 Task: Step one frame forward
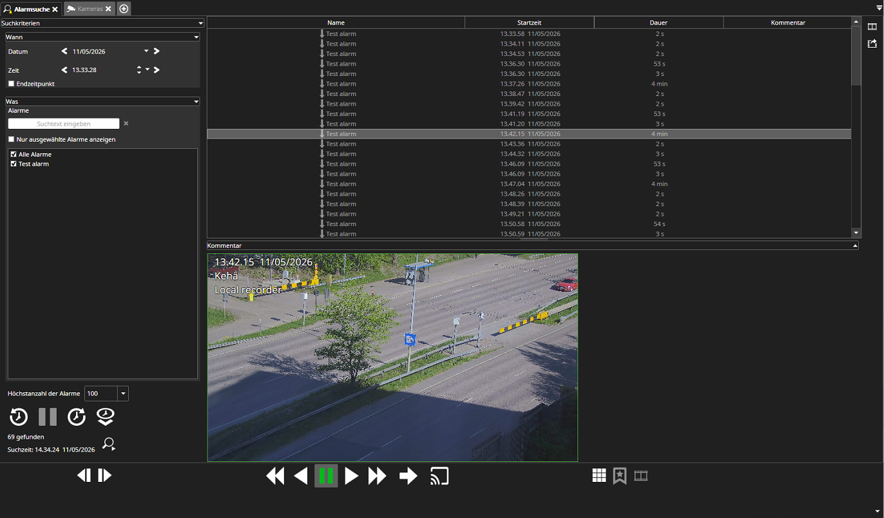click(105, 475)
